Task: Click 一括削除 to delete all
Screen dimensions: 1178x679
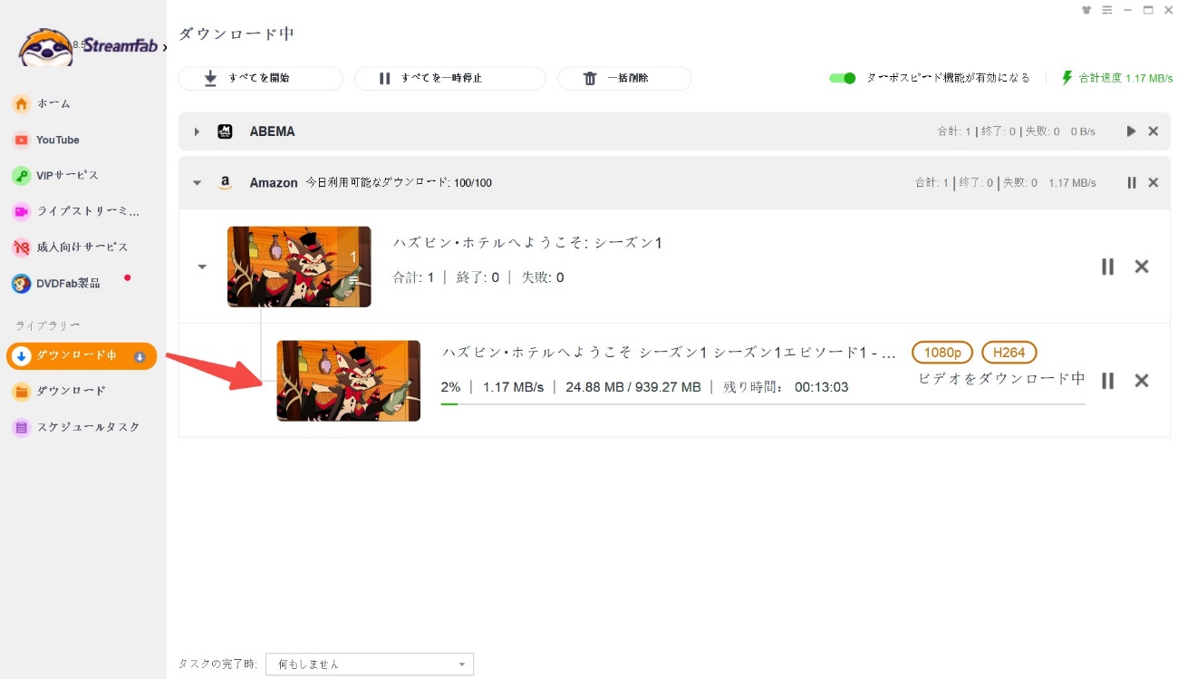Action: pyautogui.click(x=623, y=79)
